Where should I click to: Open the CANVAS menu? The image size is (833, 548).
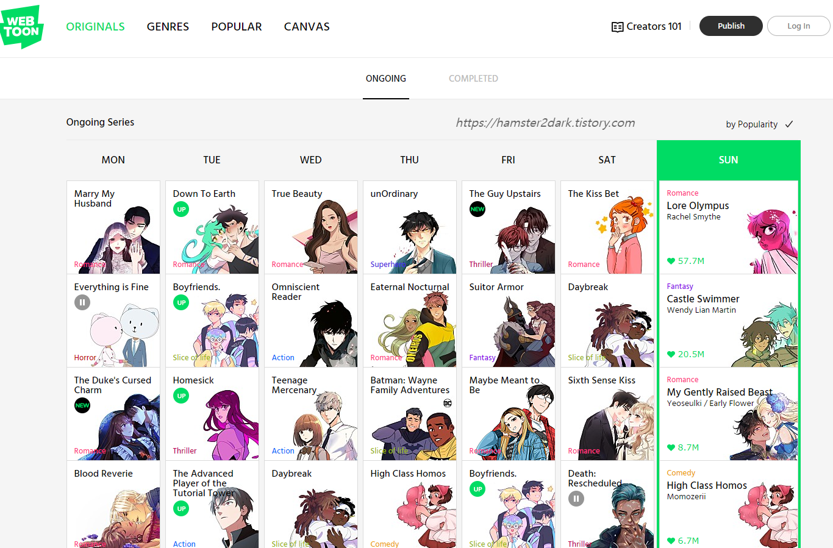coord(307,27)
